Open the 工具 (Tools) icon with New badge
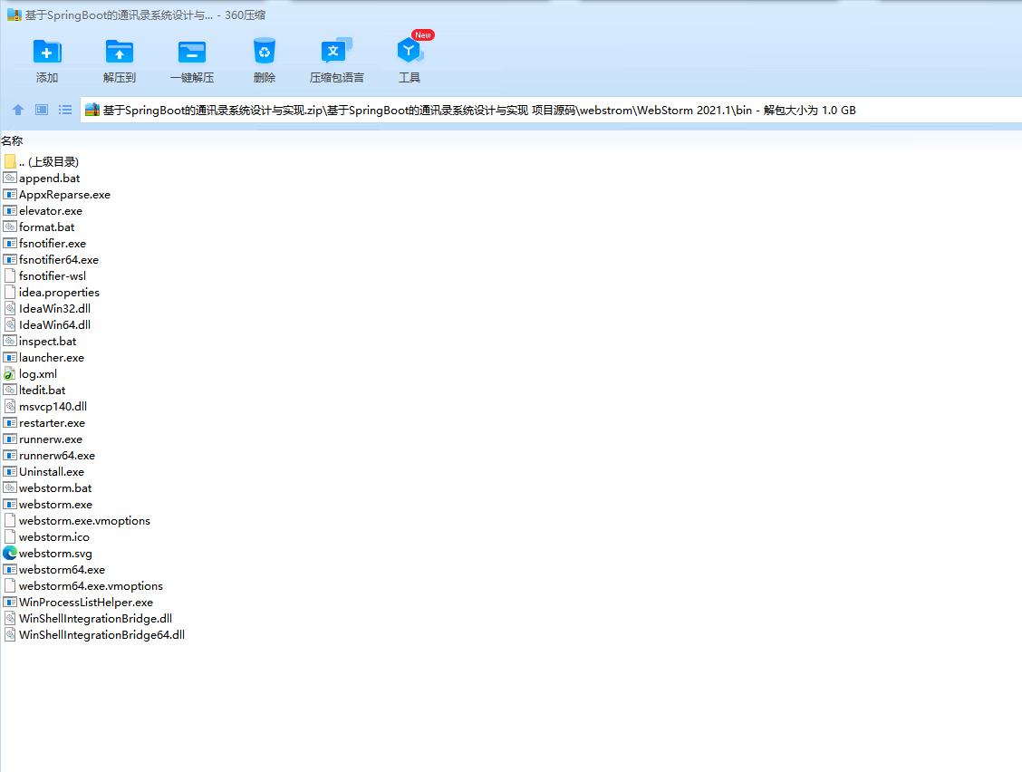The height and width of the screenshot is (772, 1022). [410, 50]
